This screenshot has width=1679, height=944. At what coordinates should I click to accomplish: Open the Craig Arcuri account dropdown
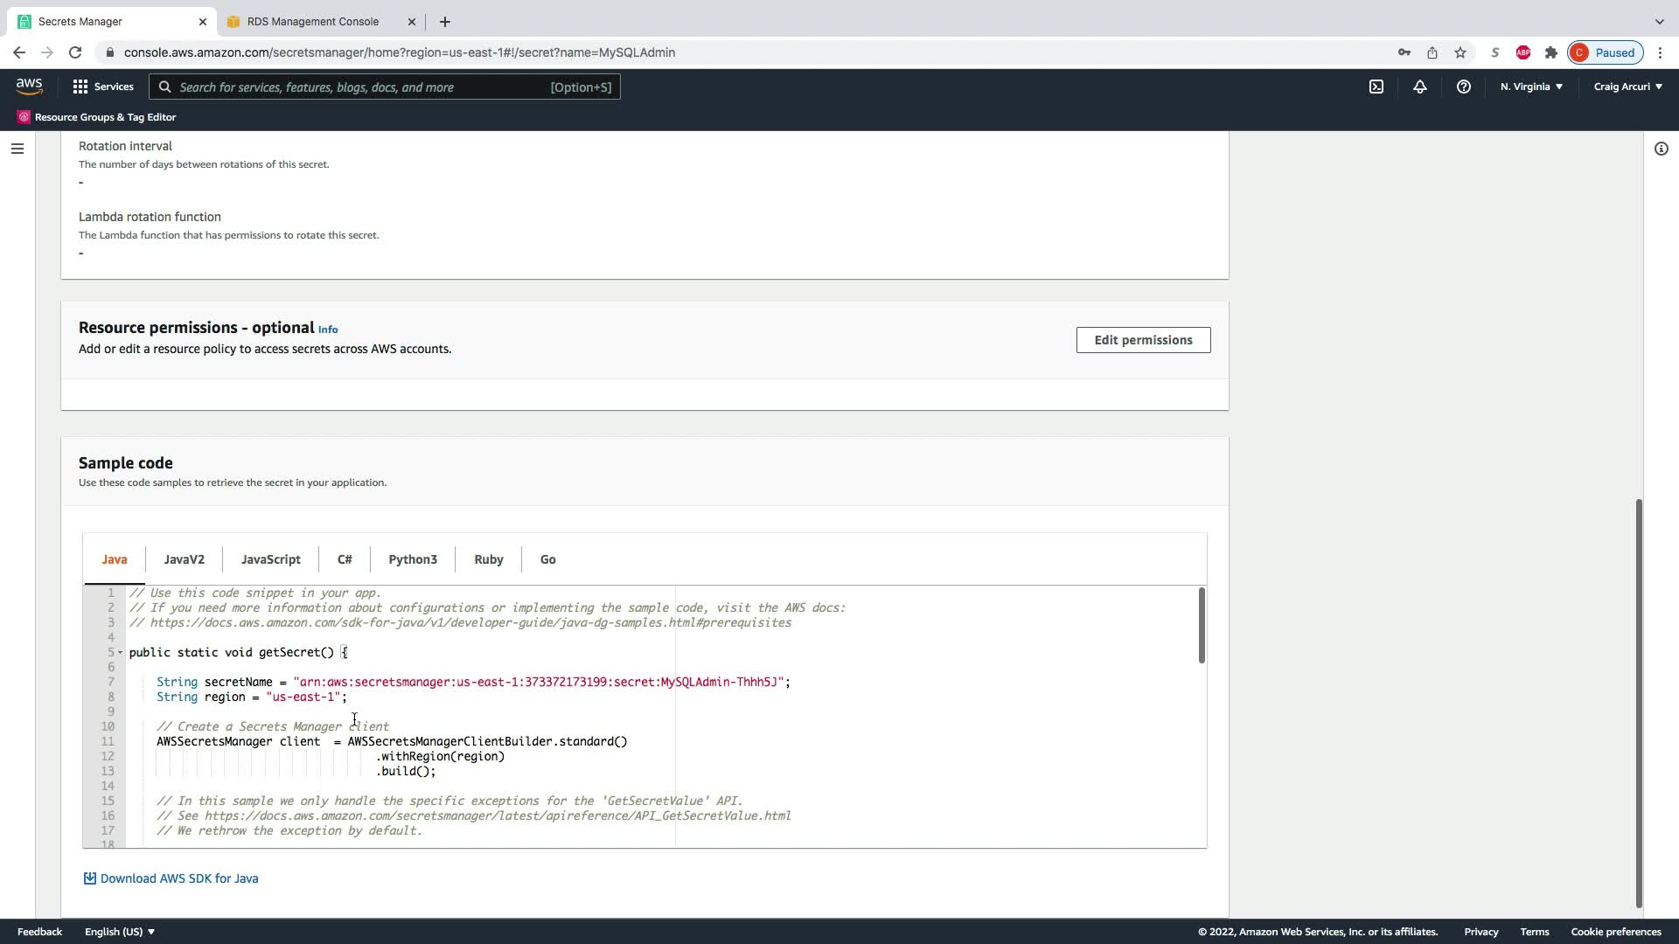[1627, 87]
